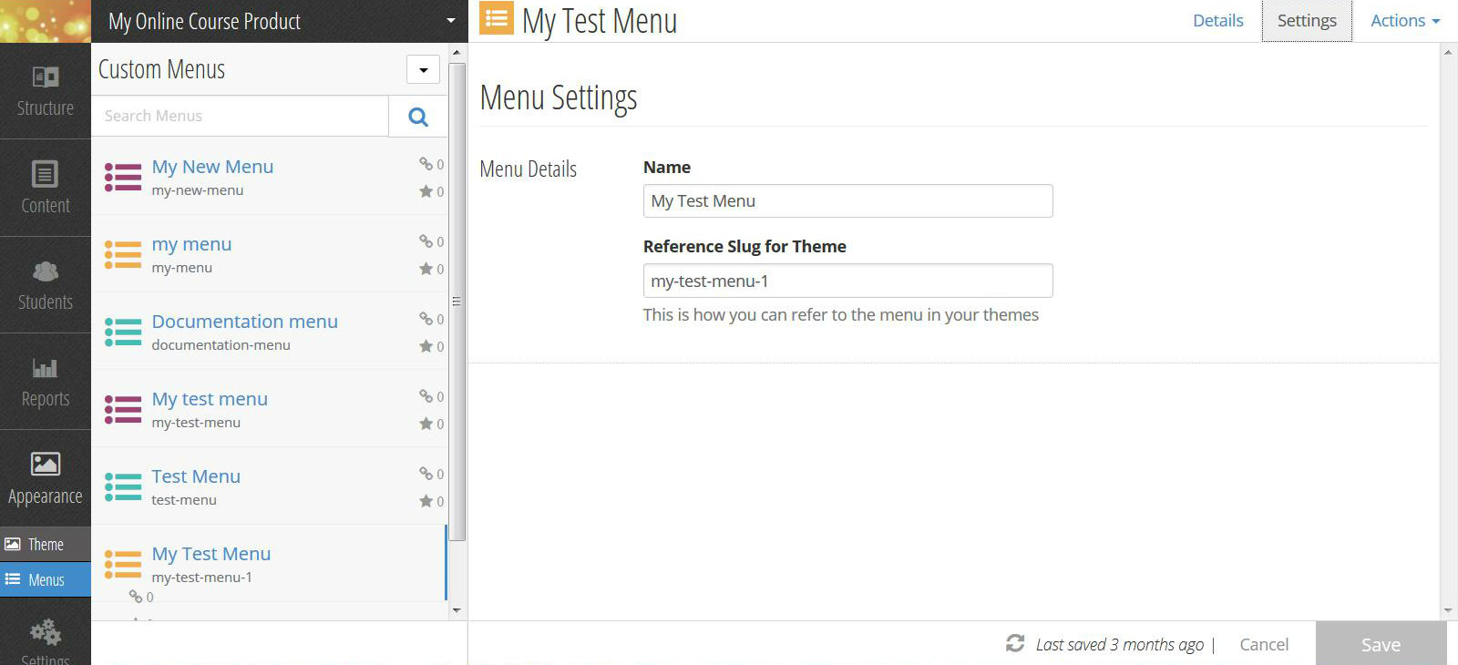Click the link count icon for Test Menu
The width and height of the screenshot is (1458, 665).
point(426,474)
